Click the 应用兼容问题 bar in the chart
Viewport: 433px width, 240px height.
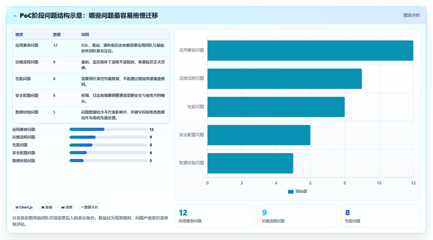click(310, 50)
